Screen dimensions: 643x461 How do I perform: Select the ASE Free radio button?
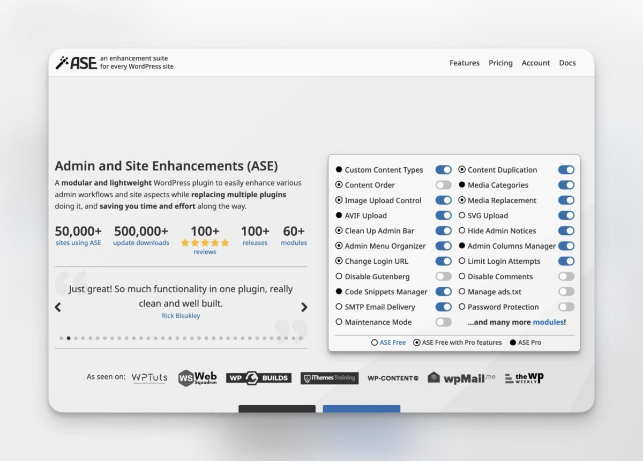tap(375, 343)
